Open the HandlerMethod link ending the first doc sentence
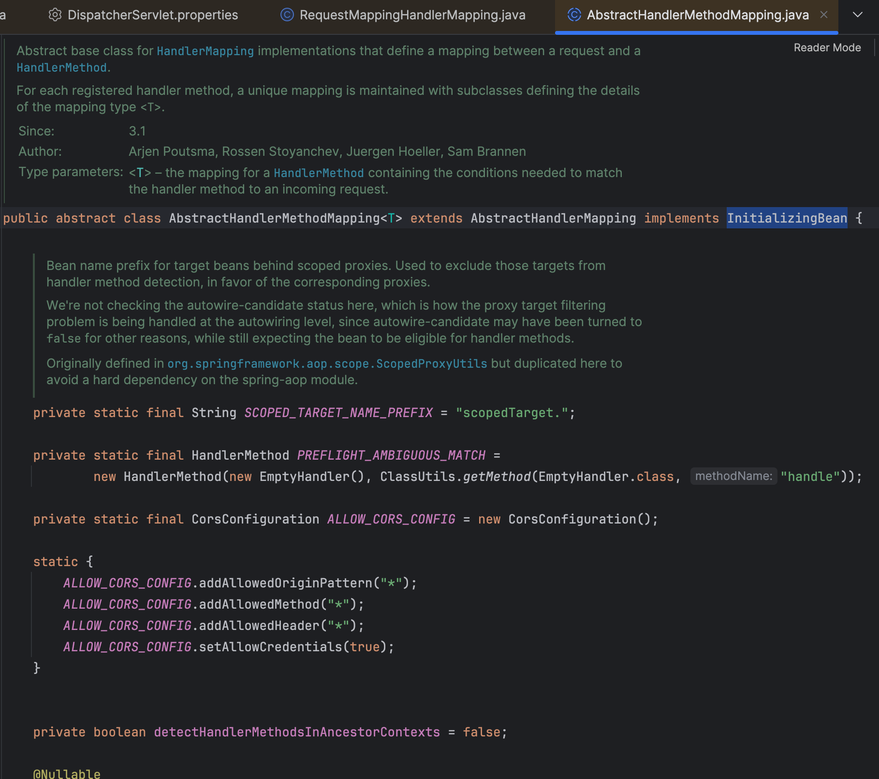 (61, 68)
